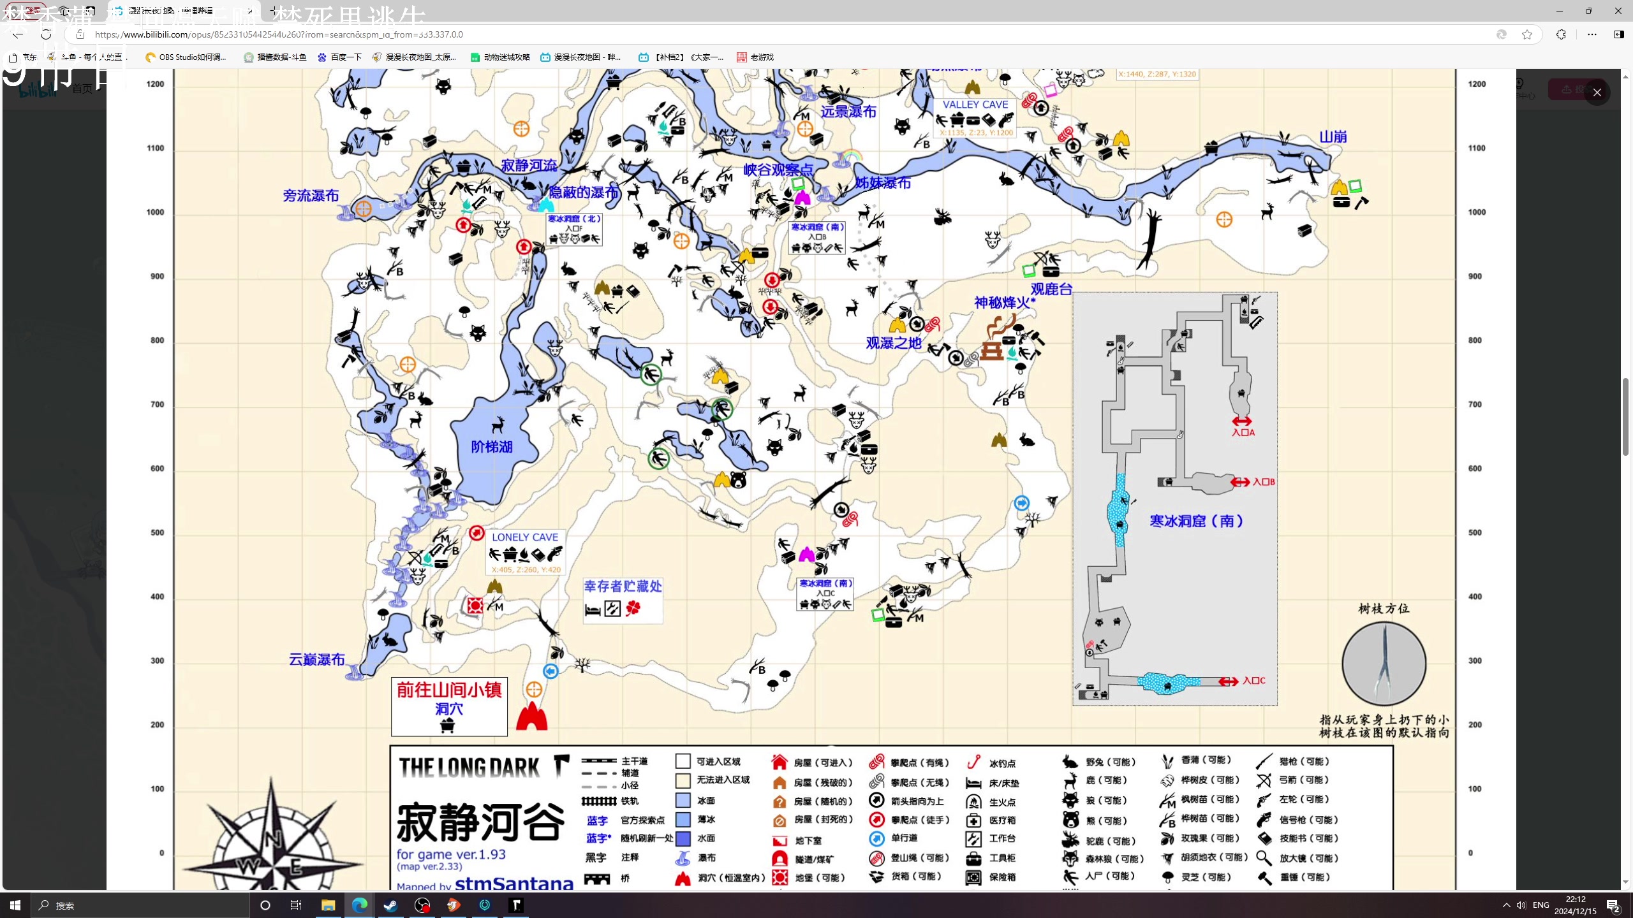Click the red cave icon below 前往山间小镇
This screenshot has height=918, width=1633.
pyautogui.click(x=531, y=715)
